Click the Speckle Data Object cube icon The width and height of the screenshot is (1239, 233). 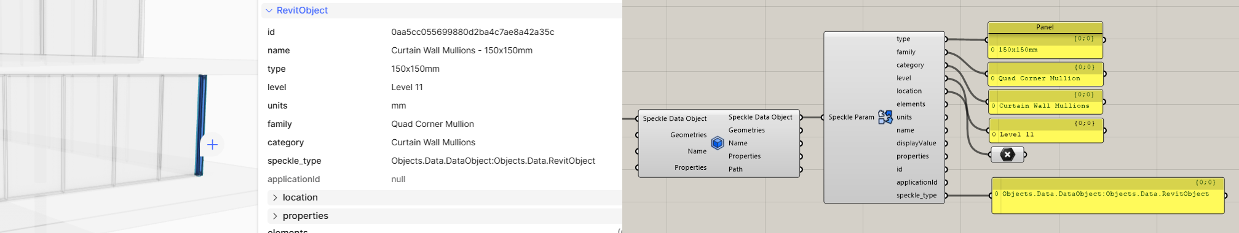pyautogui.click(x=718, y=143)
